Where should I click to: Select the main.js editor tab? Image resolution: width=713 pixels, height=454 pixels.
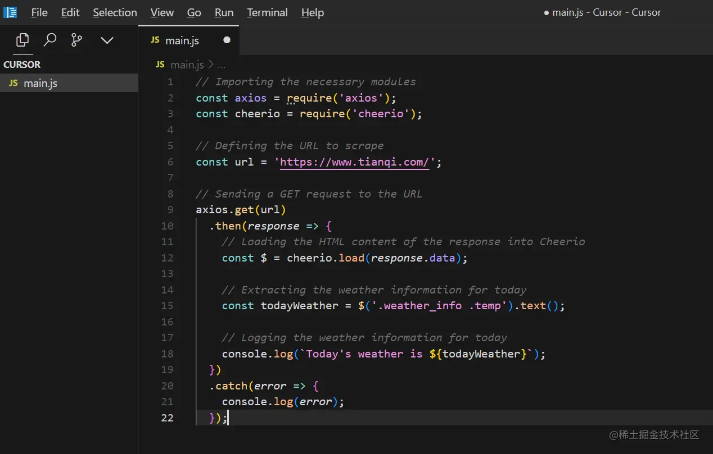click(x=189, y=40)
